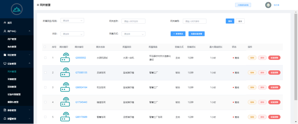The image size is (298, 124).
Task: Click the gateway router image in row 1
Action: 64,58
